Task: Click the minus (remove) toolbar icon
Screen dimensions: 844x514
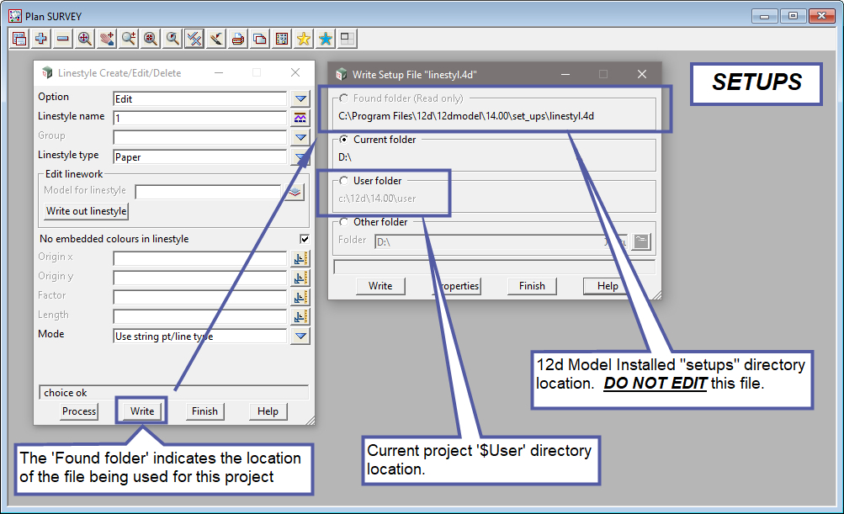Action: (x=63, y=39)
